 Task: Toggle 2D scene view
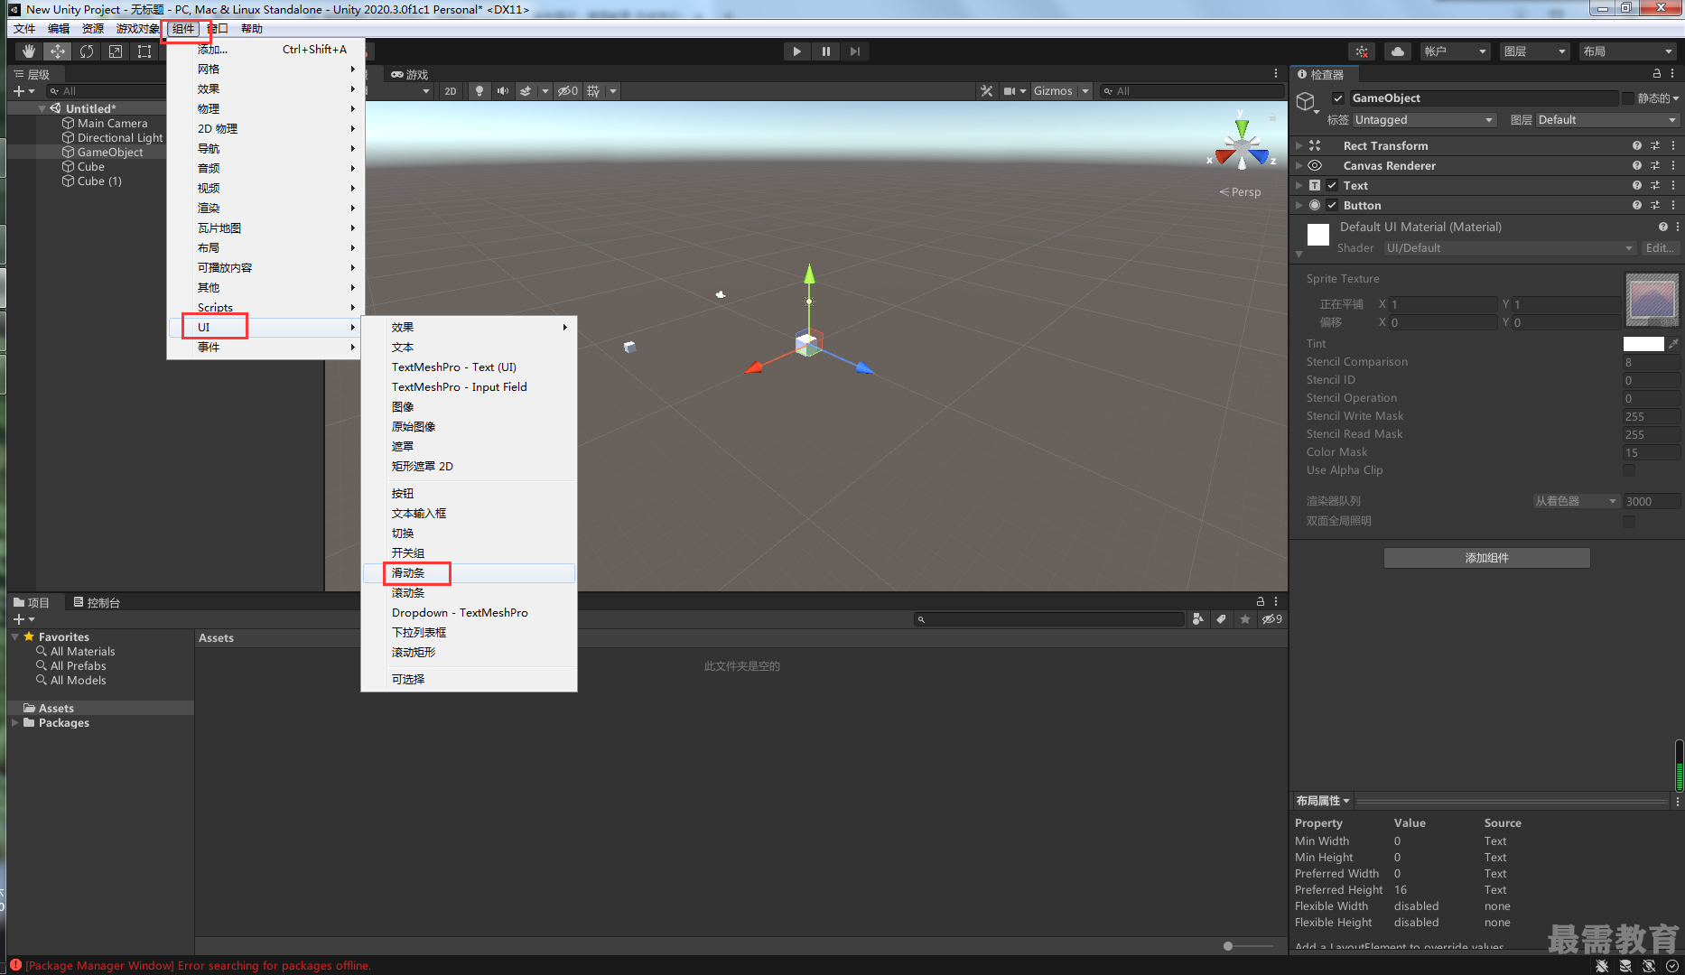[450, 91]
